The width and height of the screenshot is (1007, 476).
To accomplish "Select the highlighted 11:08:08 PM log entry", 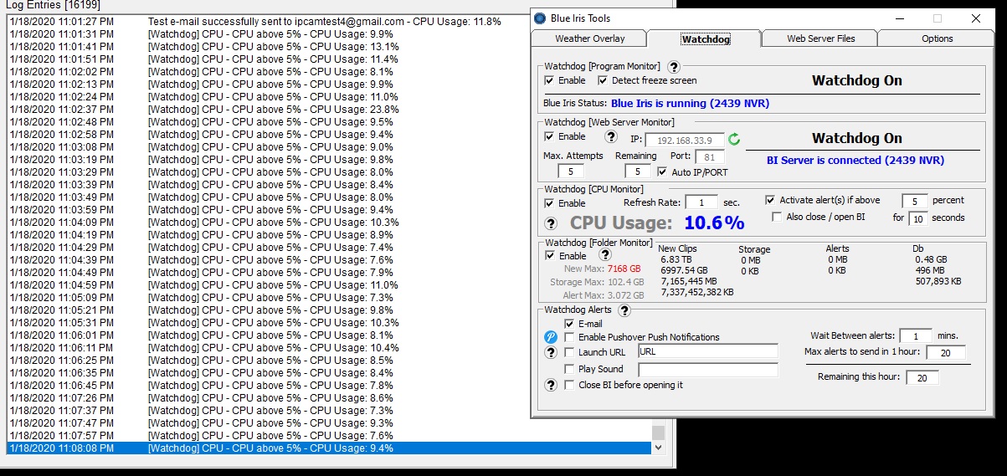I will tap(328, 448).
